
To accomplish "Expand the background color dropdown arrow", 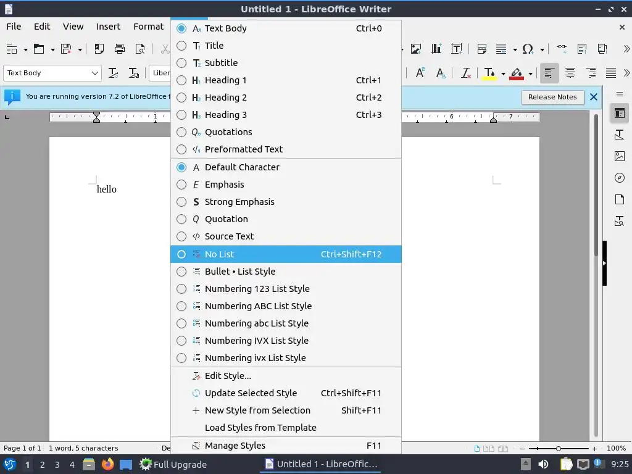I will [530, 73].
